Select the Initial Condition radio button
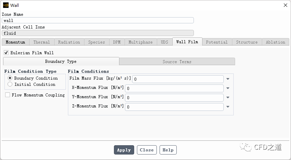This screenshot has height=160, width=291. (10, 84)
